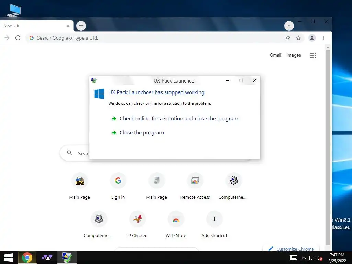Open the tab search dropdown arrow
Viewport: 352px width, 264px height.
289,26
